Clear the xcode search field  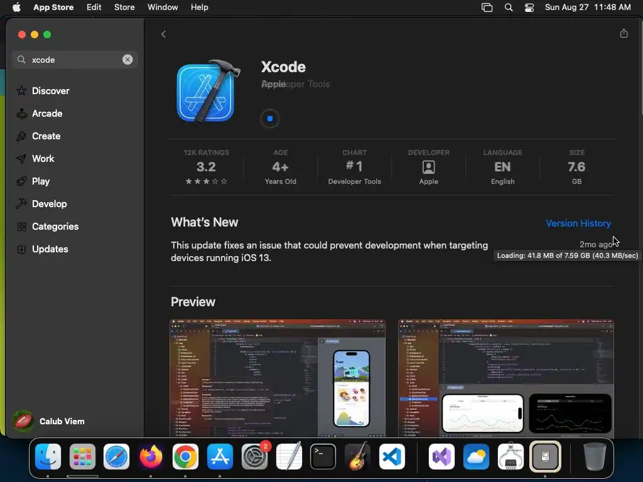[127, 60]
